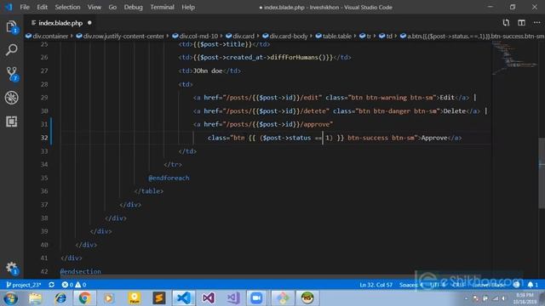Viewport: 545px width, 306px height.
Task: Change indentation via Spaces: 4
Action: click(411, 285)
